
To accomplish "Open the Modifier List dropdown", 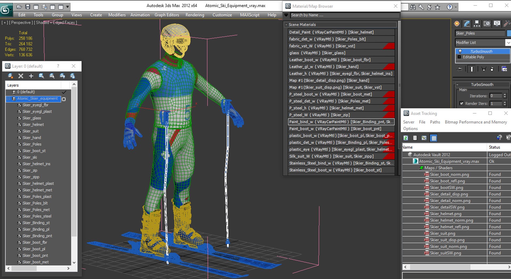I will (x=508, y=43).
